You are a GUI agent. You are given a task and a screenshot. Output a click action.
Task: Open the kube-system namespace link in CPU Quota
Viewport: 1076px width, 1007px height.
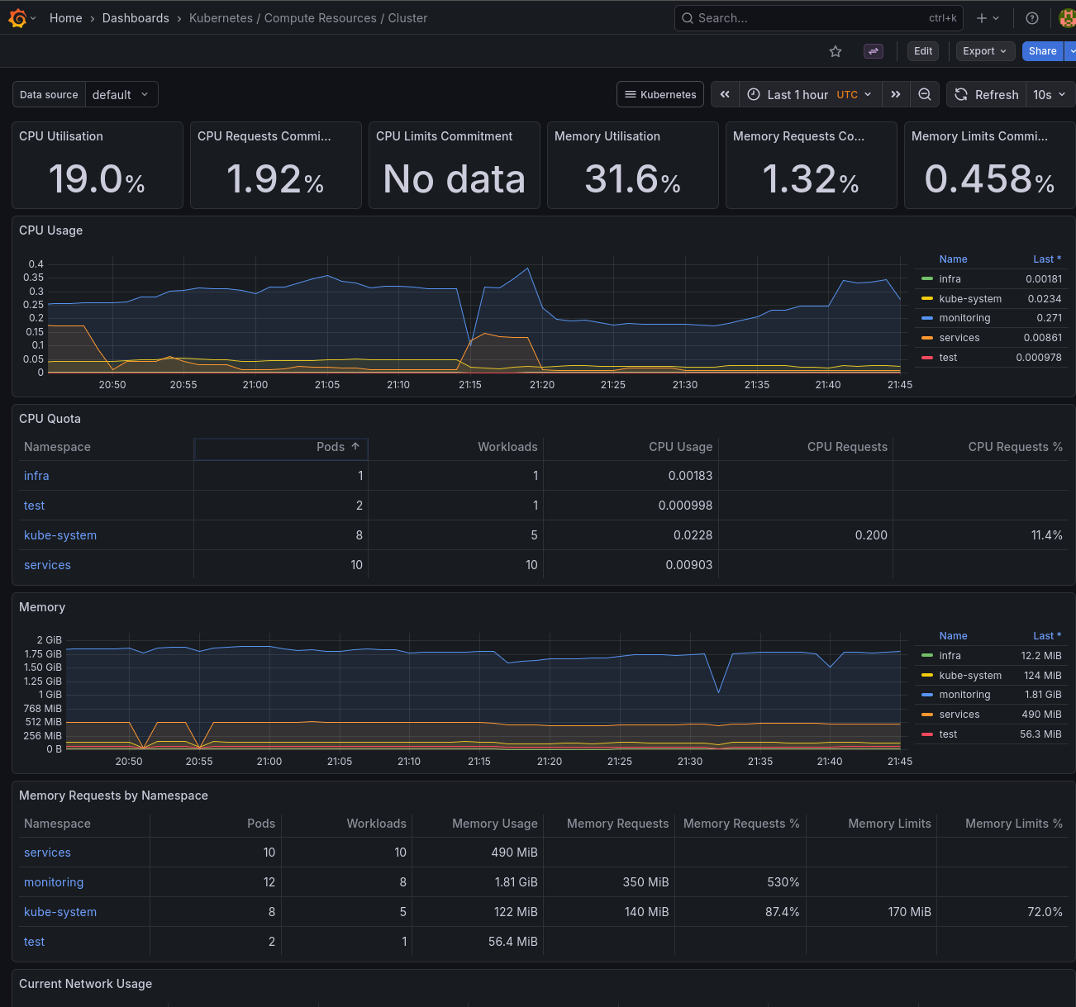click(60, 535)
